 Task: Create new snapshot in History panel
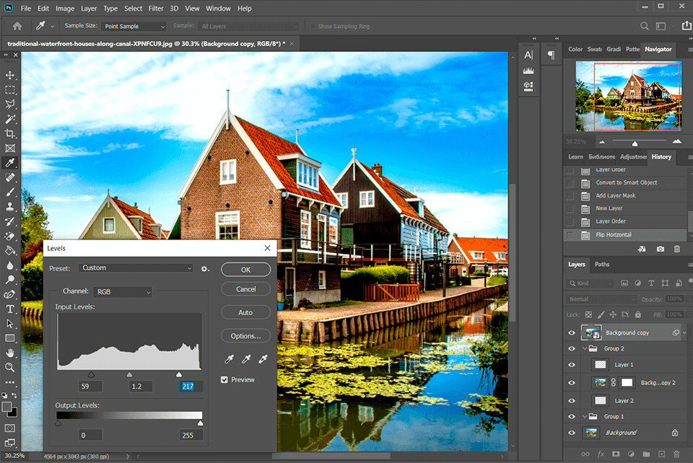click(660, 249)
